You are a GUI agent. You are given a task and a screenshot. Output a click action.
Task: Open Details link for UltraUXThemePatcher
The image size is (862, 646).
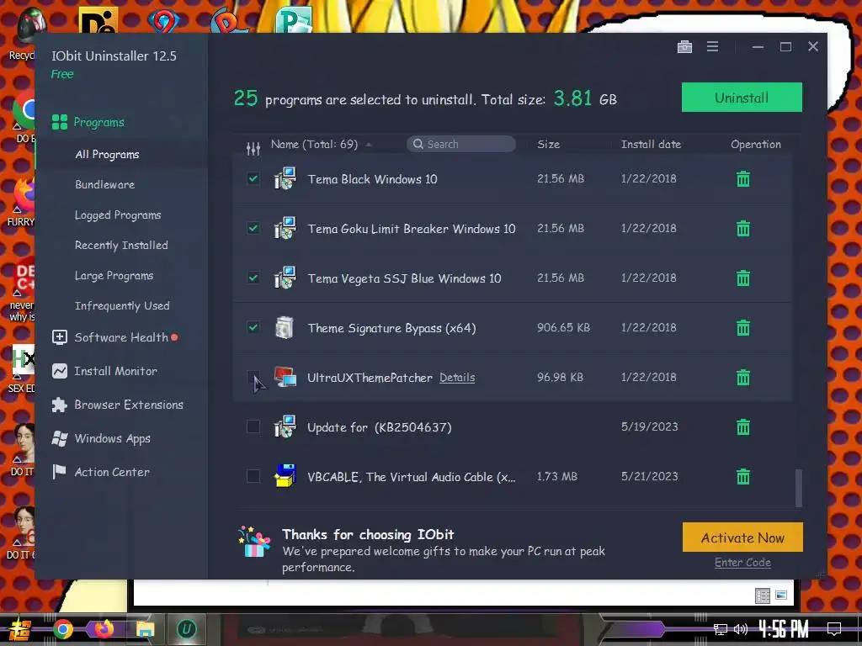point(457,378)
